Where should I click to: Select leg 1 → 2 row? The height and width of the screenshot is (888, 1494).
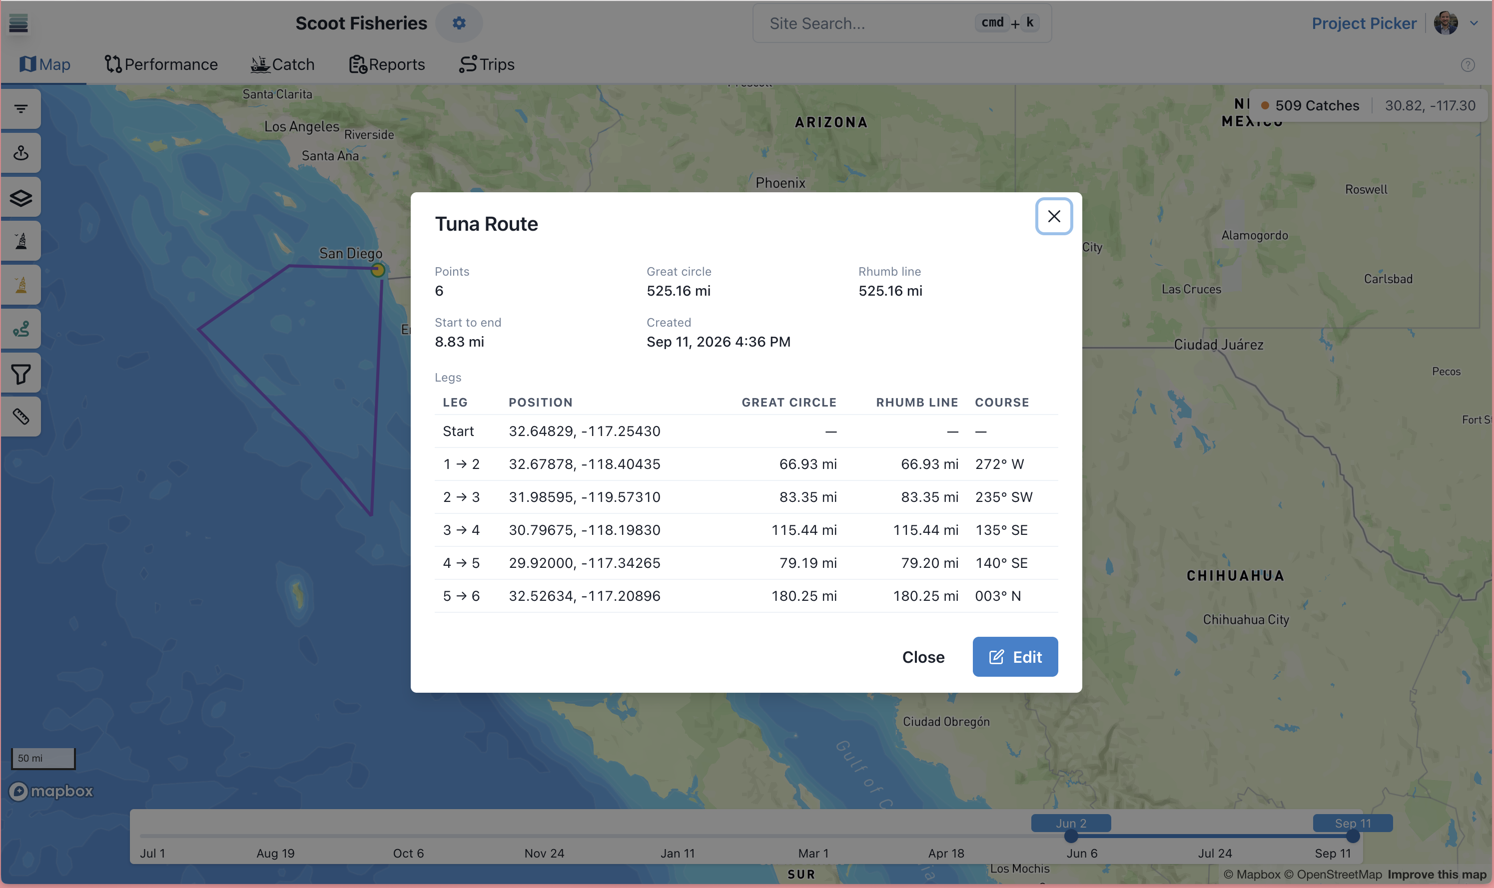tap(746, 464)
